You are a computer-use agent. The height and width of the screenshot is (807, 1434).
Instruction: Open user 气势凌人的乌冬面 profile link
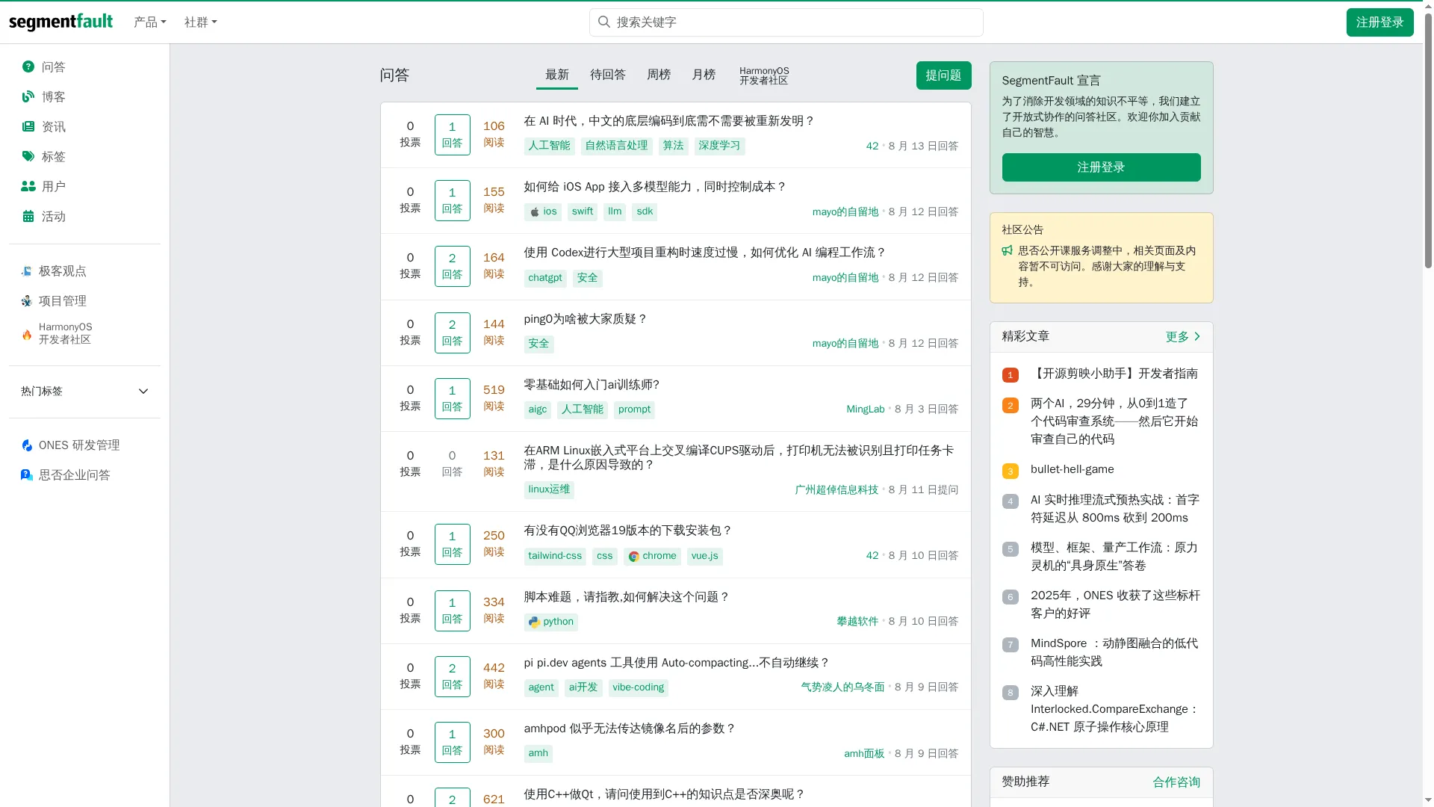[842, 687]
